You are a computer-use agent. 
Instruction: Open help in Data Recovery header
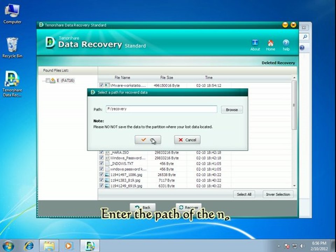pos(286,45)
